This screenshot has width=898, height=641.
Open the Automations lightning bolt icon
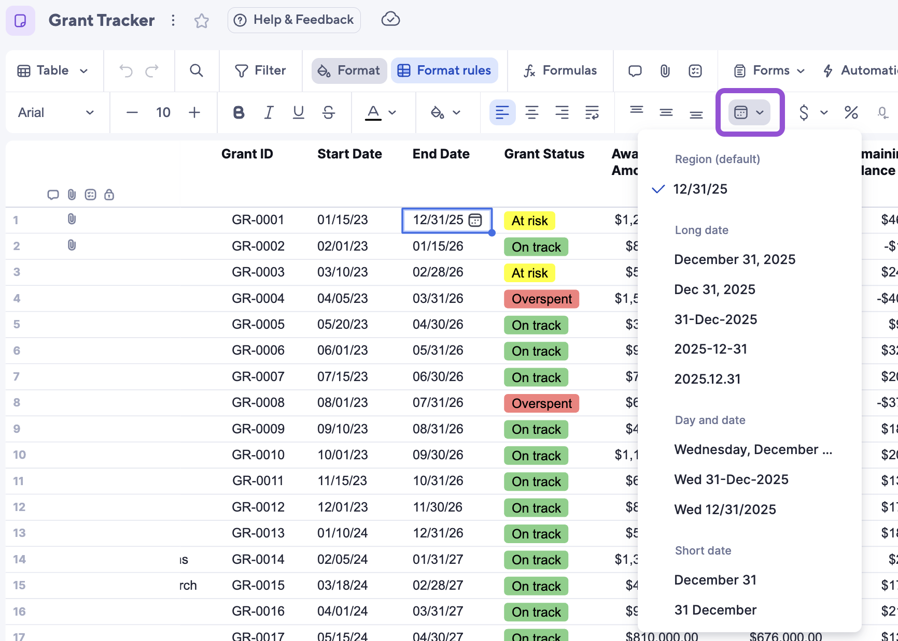(828, 70)
